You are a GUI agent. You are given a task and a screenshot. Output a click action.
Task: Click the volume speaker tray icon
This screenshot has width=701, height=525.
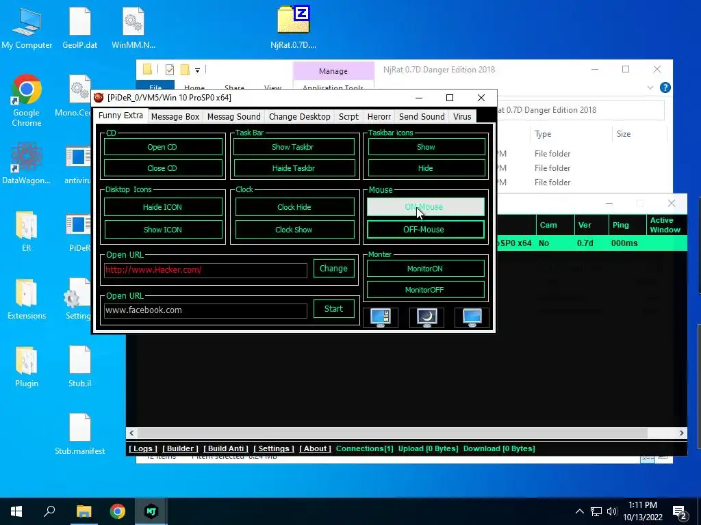pos(612,511)
